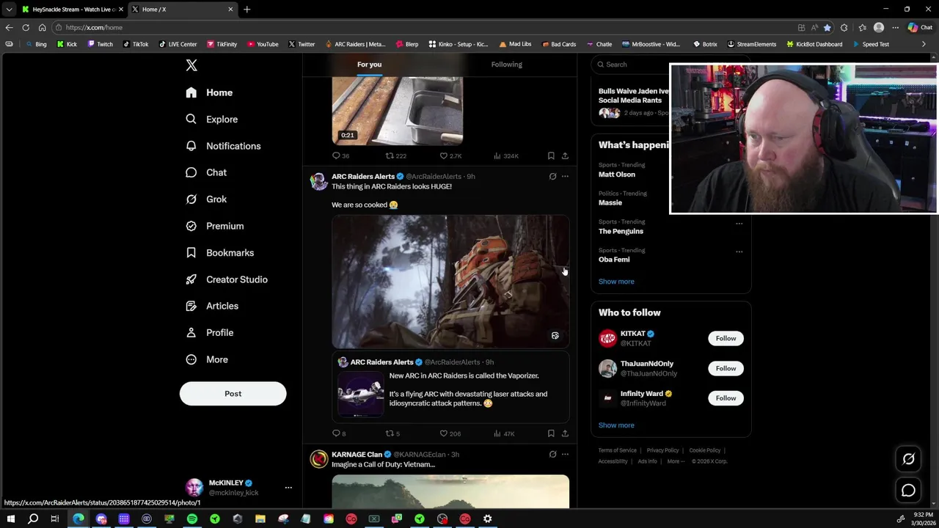Open Premium in X sidebar
Image resolution: width=939 pixels, height=528 pixels.
click(214, 226)
